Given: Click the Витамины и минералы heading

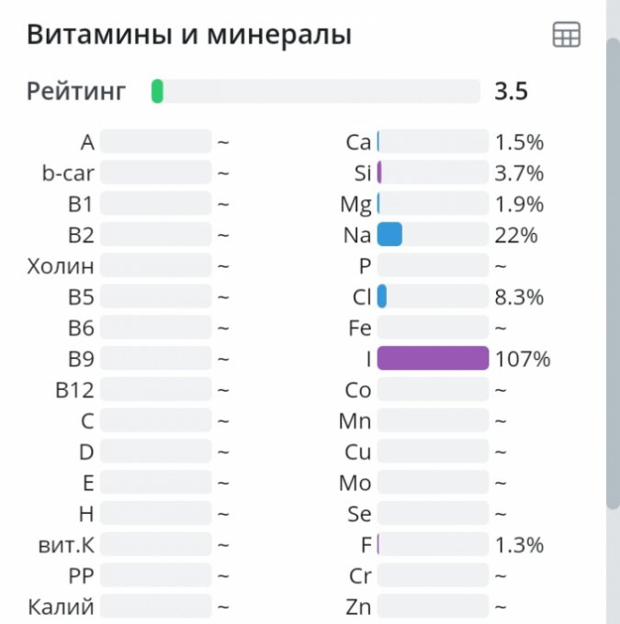Looking at the screenshot, I should tap(188, 35).
